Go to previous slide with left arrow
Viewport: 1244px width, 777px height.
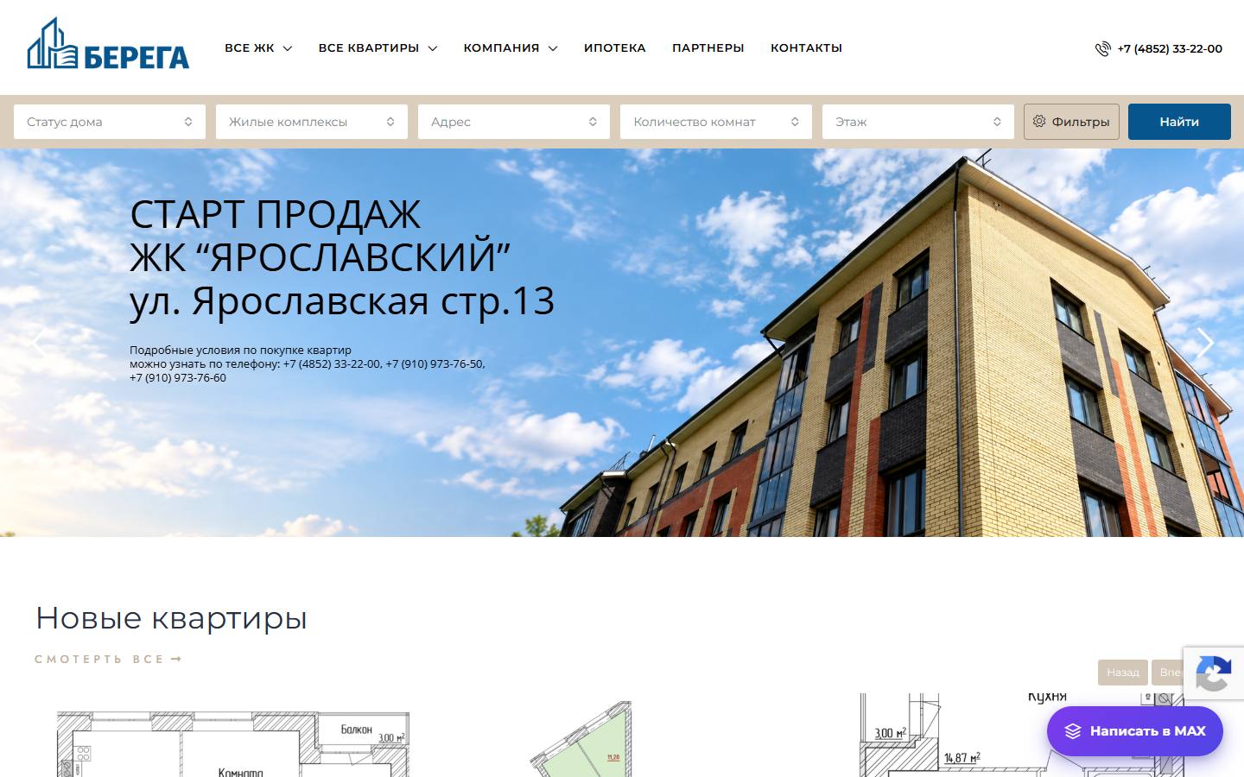point(38,343)
